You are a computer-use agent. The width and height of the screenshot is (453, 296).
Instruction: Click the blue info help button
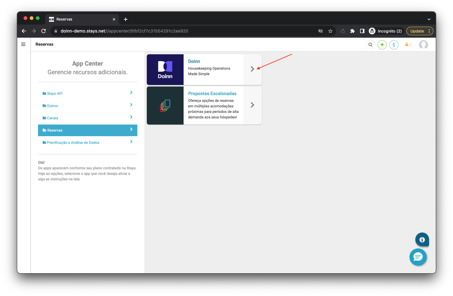(422, 240)
